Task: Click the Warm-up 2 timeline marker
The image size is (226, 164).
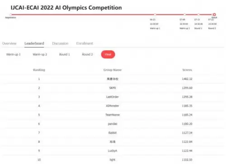Action: pyautogui.click(x=185, y=14)
